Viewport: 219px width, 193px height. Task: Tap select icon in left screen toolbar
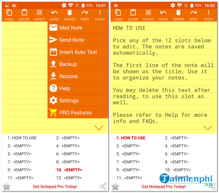pos(39,13)
